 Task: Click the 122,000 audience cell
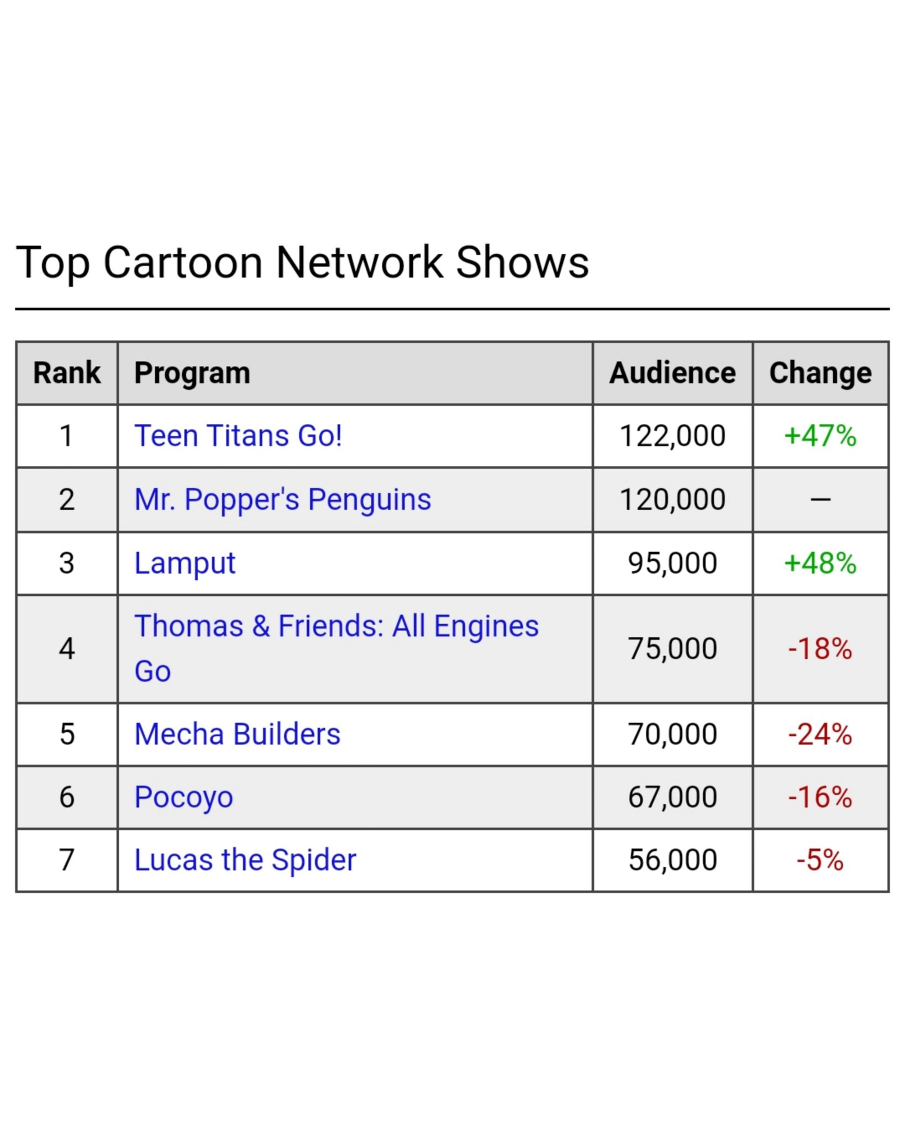pyautogui.click(x=672, y=436)
